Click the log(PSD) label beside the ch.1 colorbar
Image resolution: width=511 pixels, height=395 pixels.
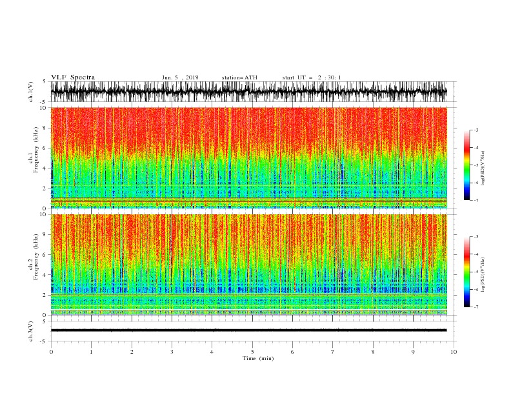(x=483, y=168)
